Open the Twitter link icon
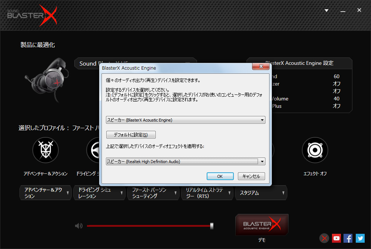Viewport: 371px width, 249px height. coord(360,238)
